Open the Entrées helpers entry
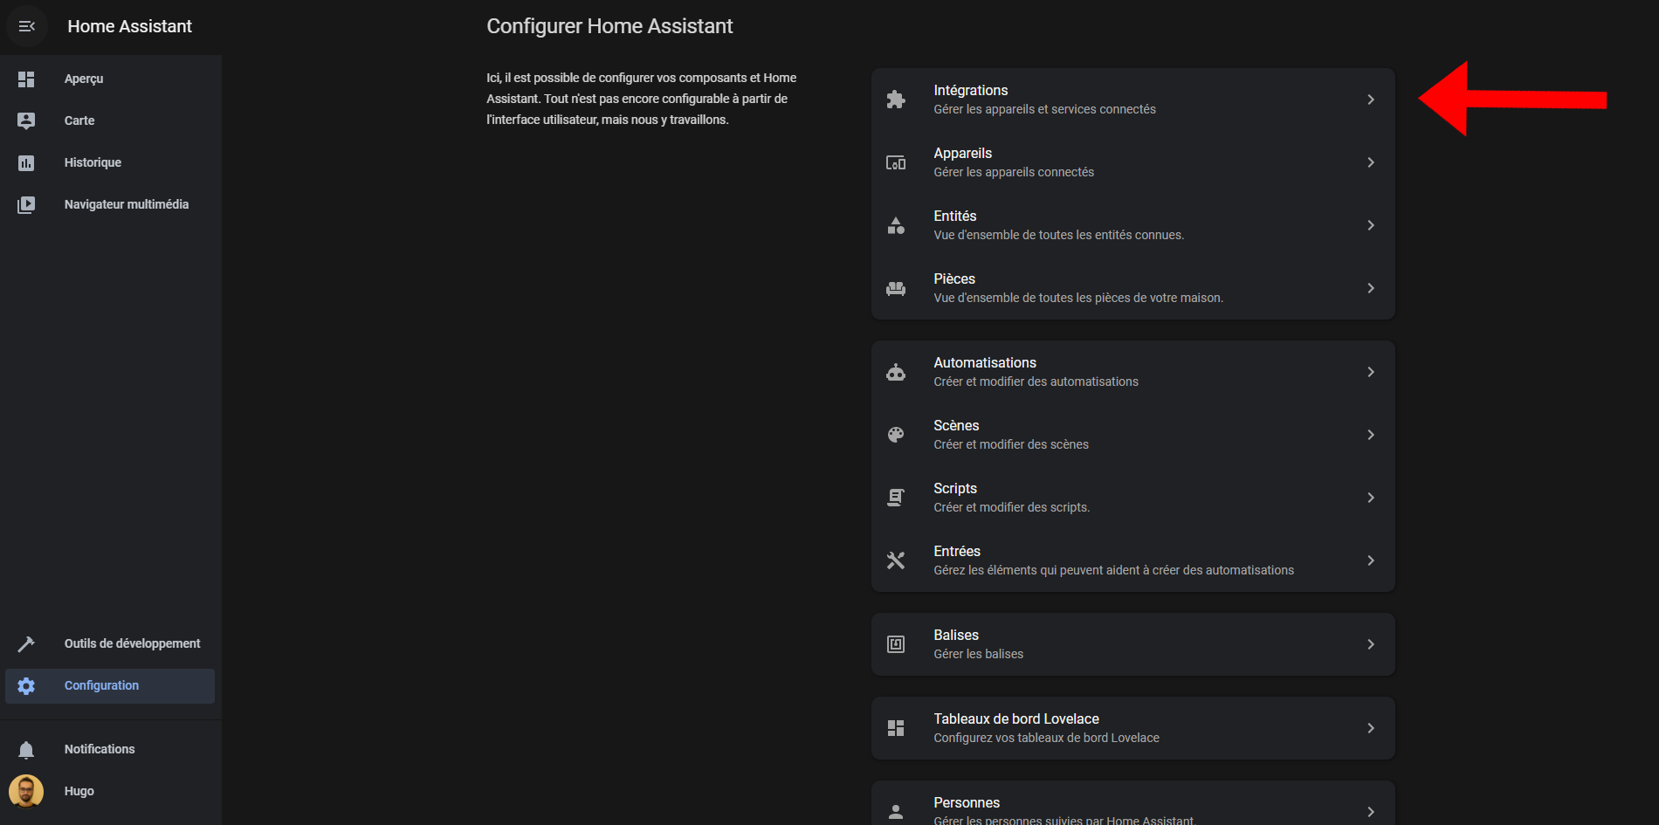 click(x=1133, y=560)
